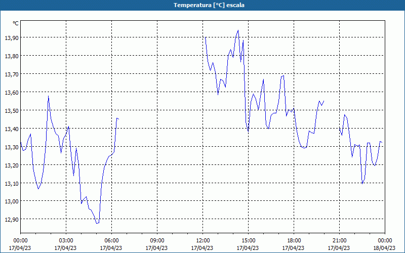
Task: Select the 12,90 y-axis label
Action: pos(12,220)
